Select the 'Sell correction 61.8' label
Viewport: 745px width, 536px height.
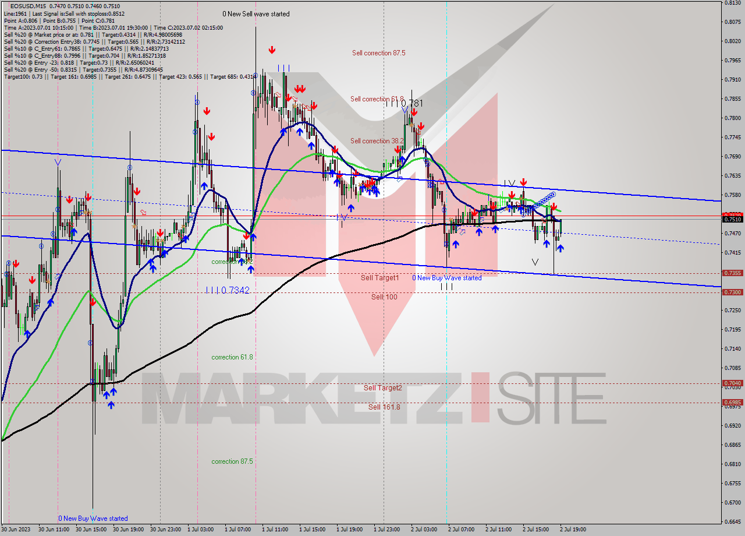tap(377, 99)
